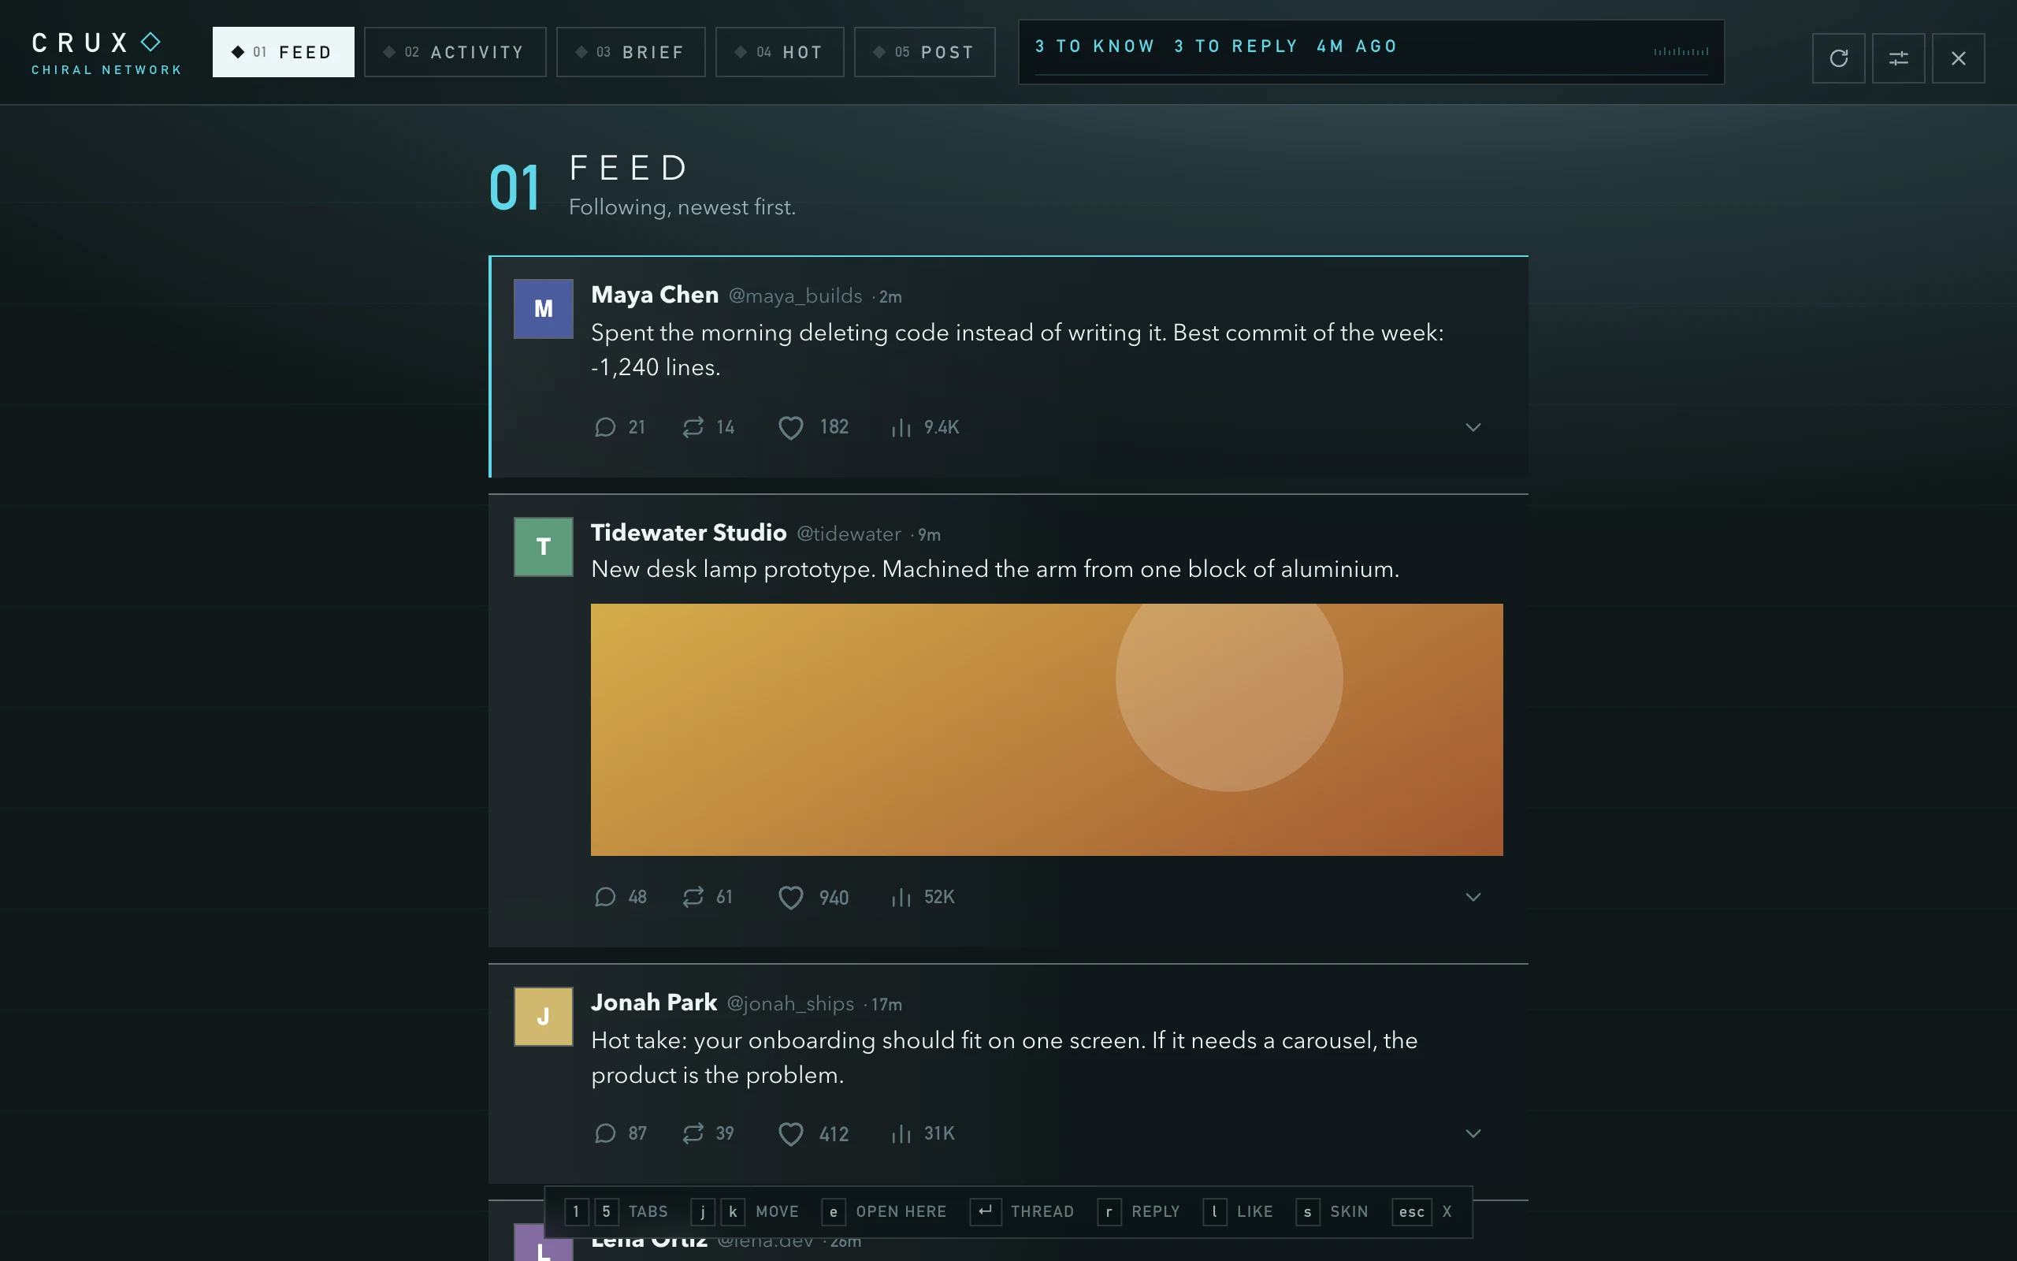Screen dimensions: 2017x1261
Task: Switch to the 01 Feed tab
Action: (284, 53)
